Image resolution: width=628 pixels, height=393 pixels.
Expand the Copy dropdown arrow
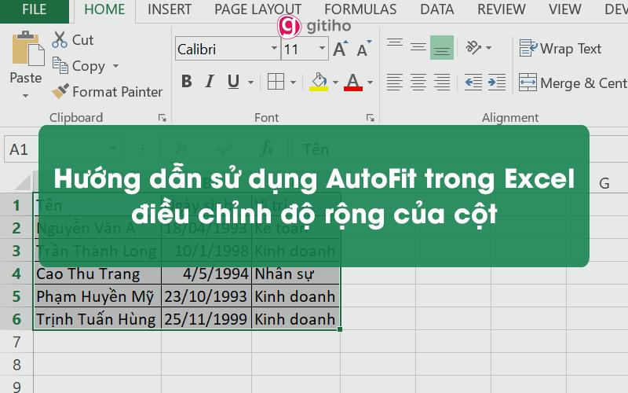click(x=115, y=66)
